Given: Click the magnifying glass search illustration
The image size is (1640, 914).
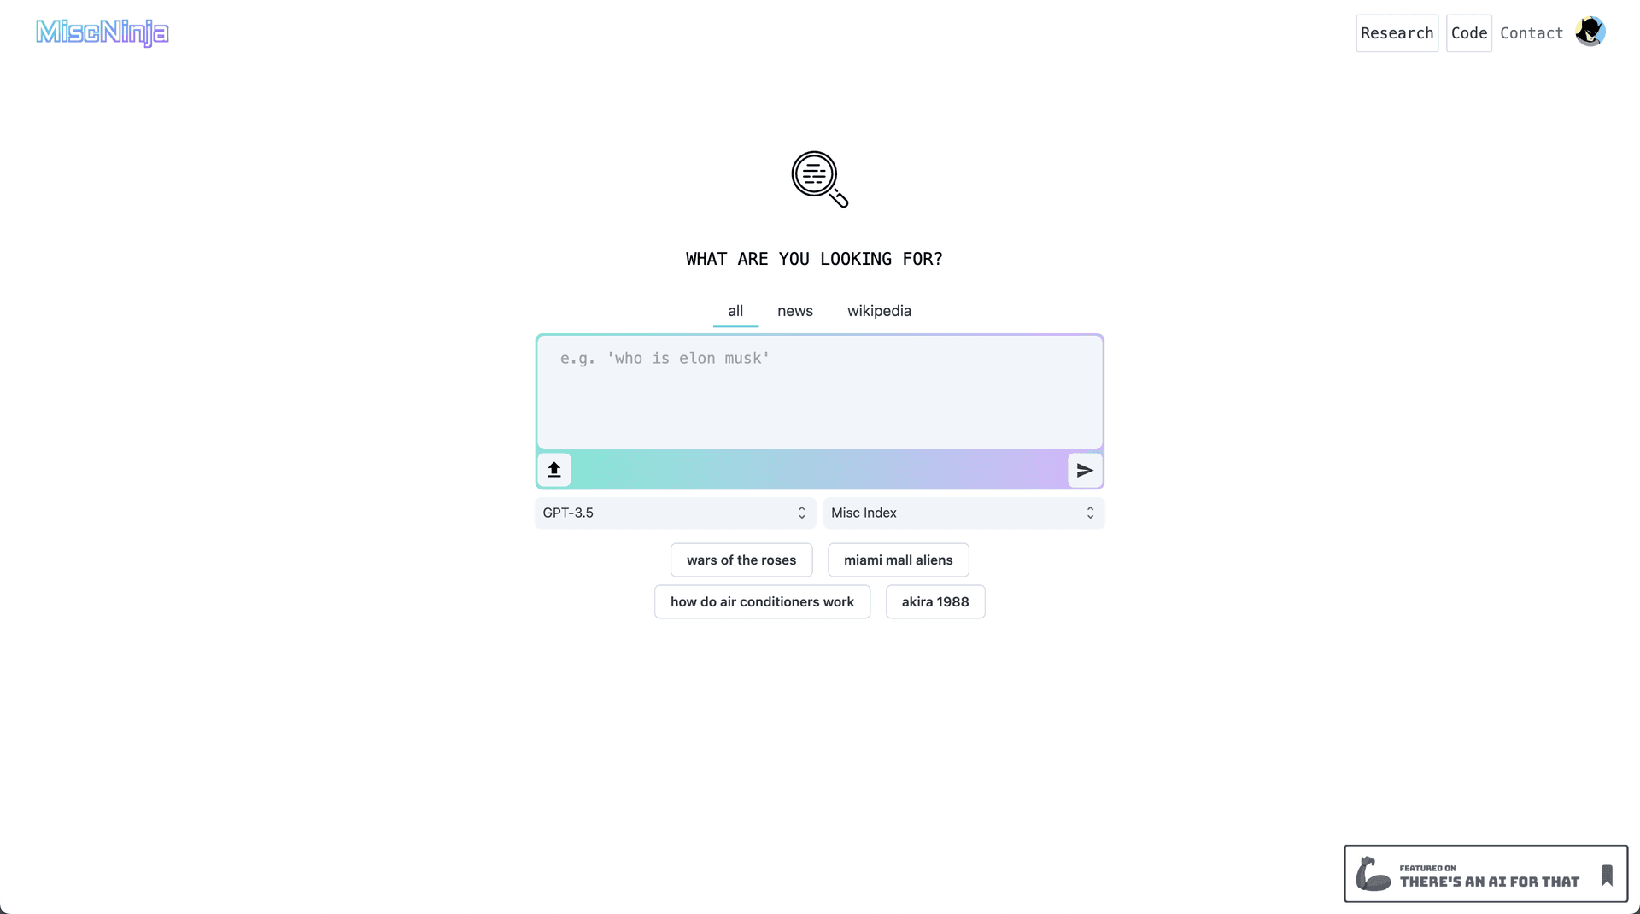Looking at the screenshot, I should tap(819, 179).
